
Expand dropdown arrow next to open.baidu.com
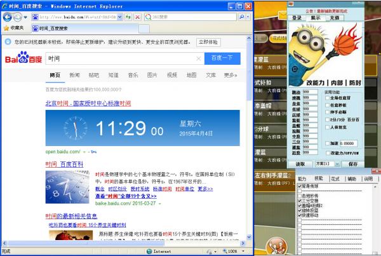click(x=84, y=152)
